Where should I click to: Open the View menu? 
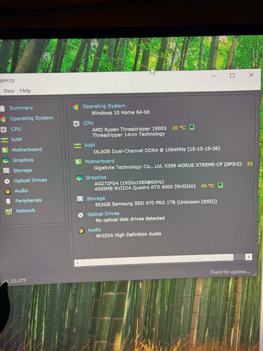coord(9,91)
